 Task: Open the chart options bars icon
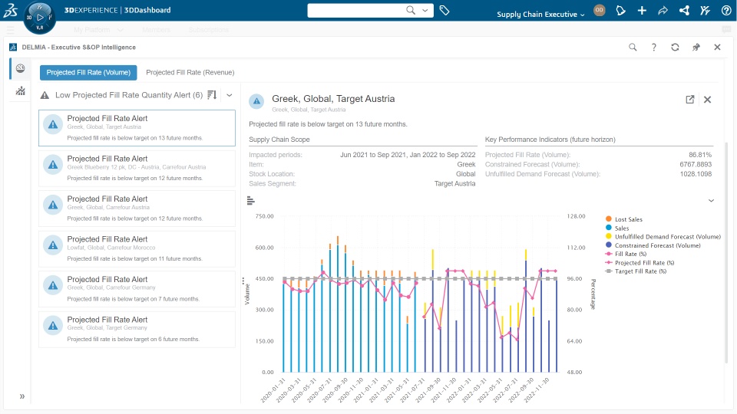coord(251,201)
